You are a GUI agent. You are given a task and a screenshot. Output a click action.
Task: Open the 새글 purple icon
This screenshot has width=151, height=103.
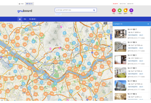point(131,10)
